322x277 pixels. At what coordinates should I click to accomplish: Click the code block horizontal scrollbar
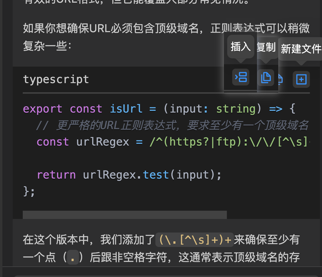point(125,215)
